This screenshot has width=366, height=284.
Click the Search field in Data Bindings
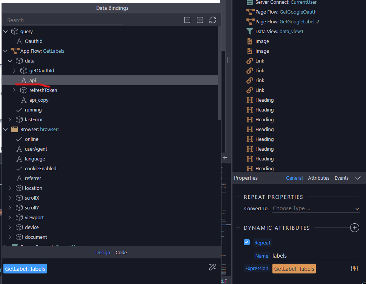[x=64, y=20]
